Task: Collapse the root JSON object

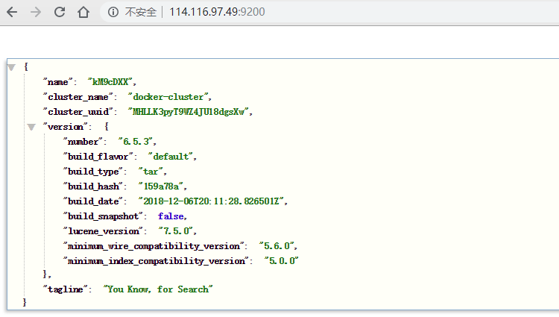Action: (11, 67)
